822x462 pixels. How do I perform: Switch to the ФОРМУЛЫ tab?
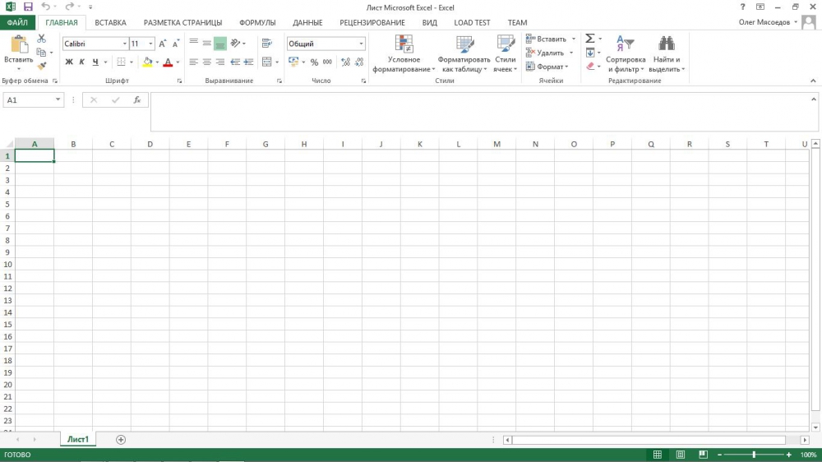[257, 23]
